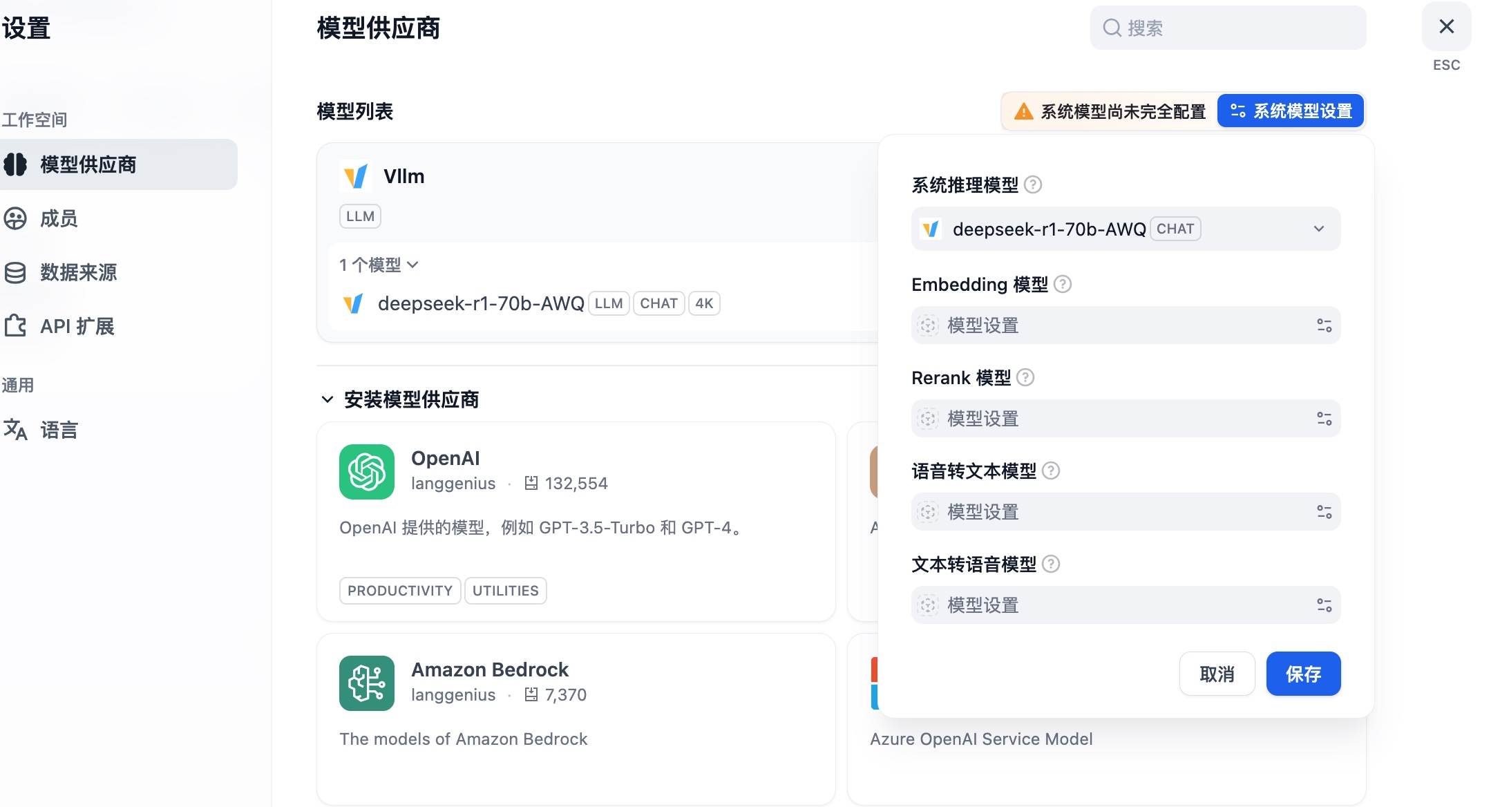
Task: Collapse the 1 个模型 list
Action: point(379,265)
